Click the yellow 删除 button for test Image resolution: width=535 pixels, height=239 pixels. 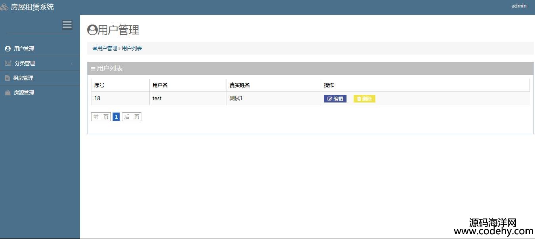[x=364, y=99]
